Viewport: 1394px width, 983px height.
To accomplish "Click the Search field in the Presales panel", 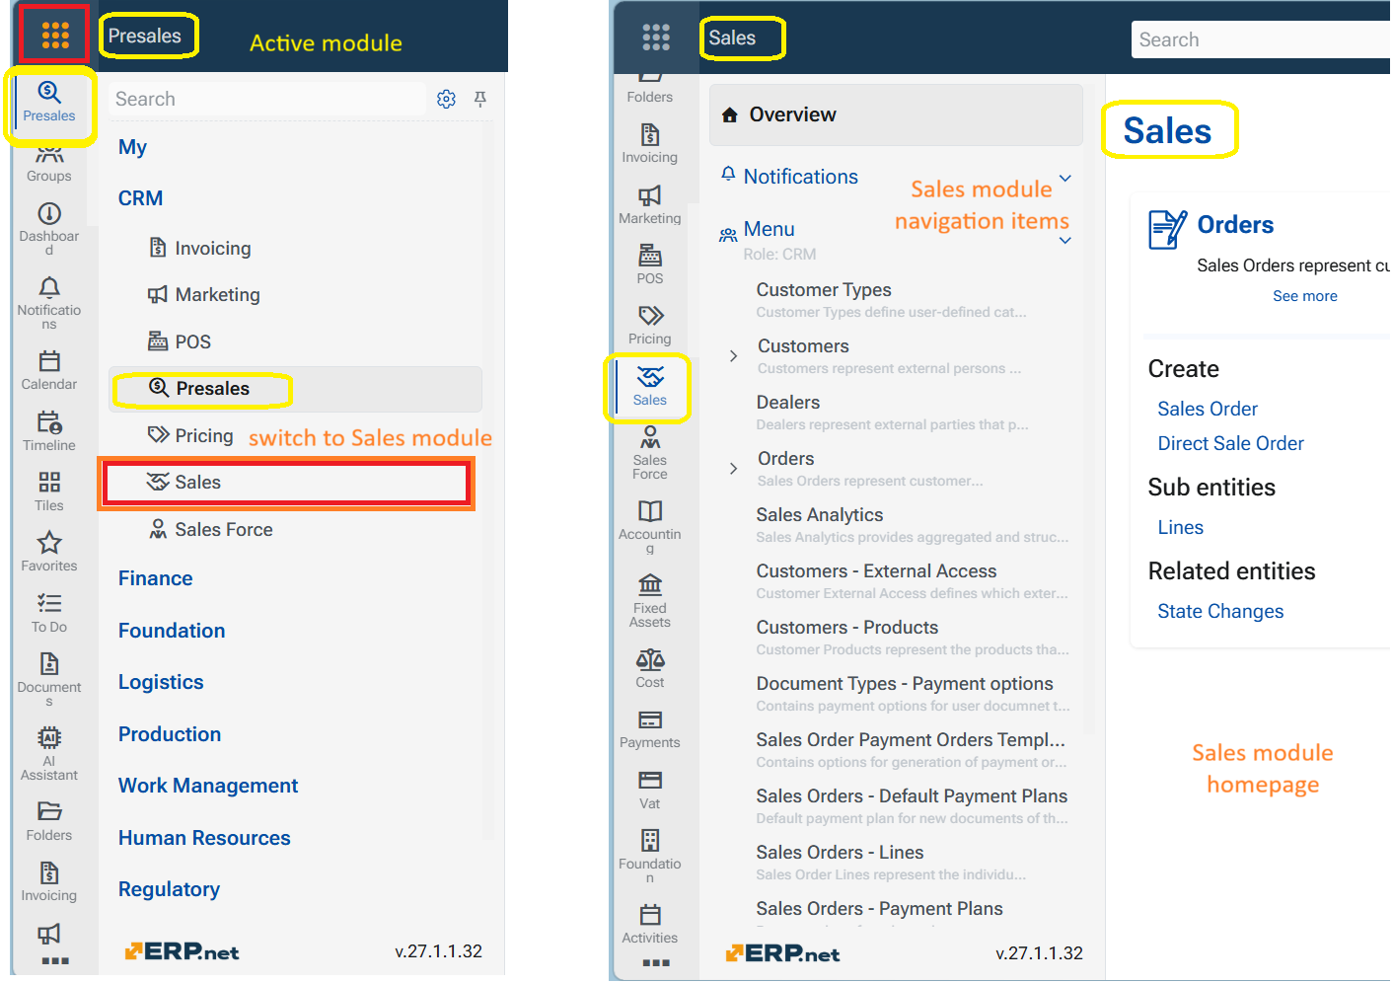I will (266, 99).
